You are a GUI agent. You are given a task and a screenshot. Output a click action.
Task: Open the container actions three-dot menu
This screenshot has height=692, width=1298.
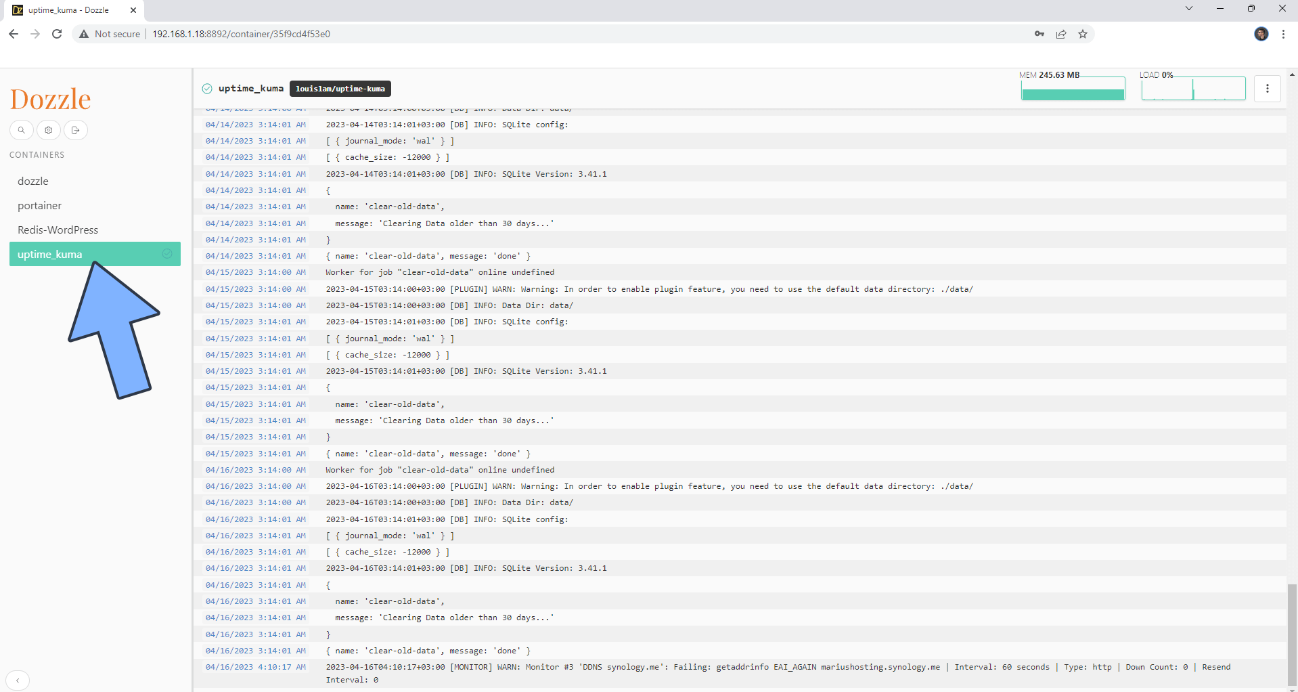[x=1268, y=89]
